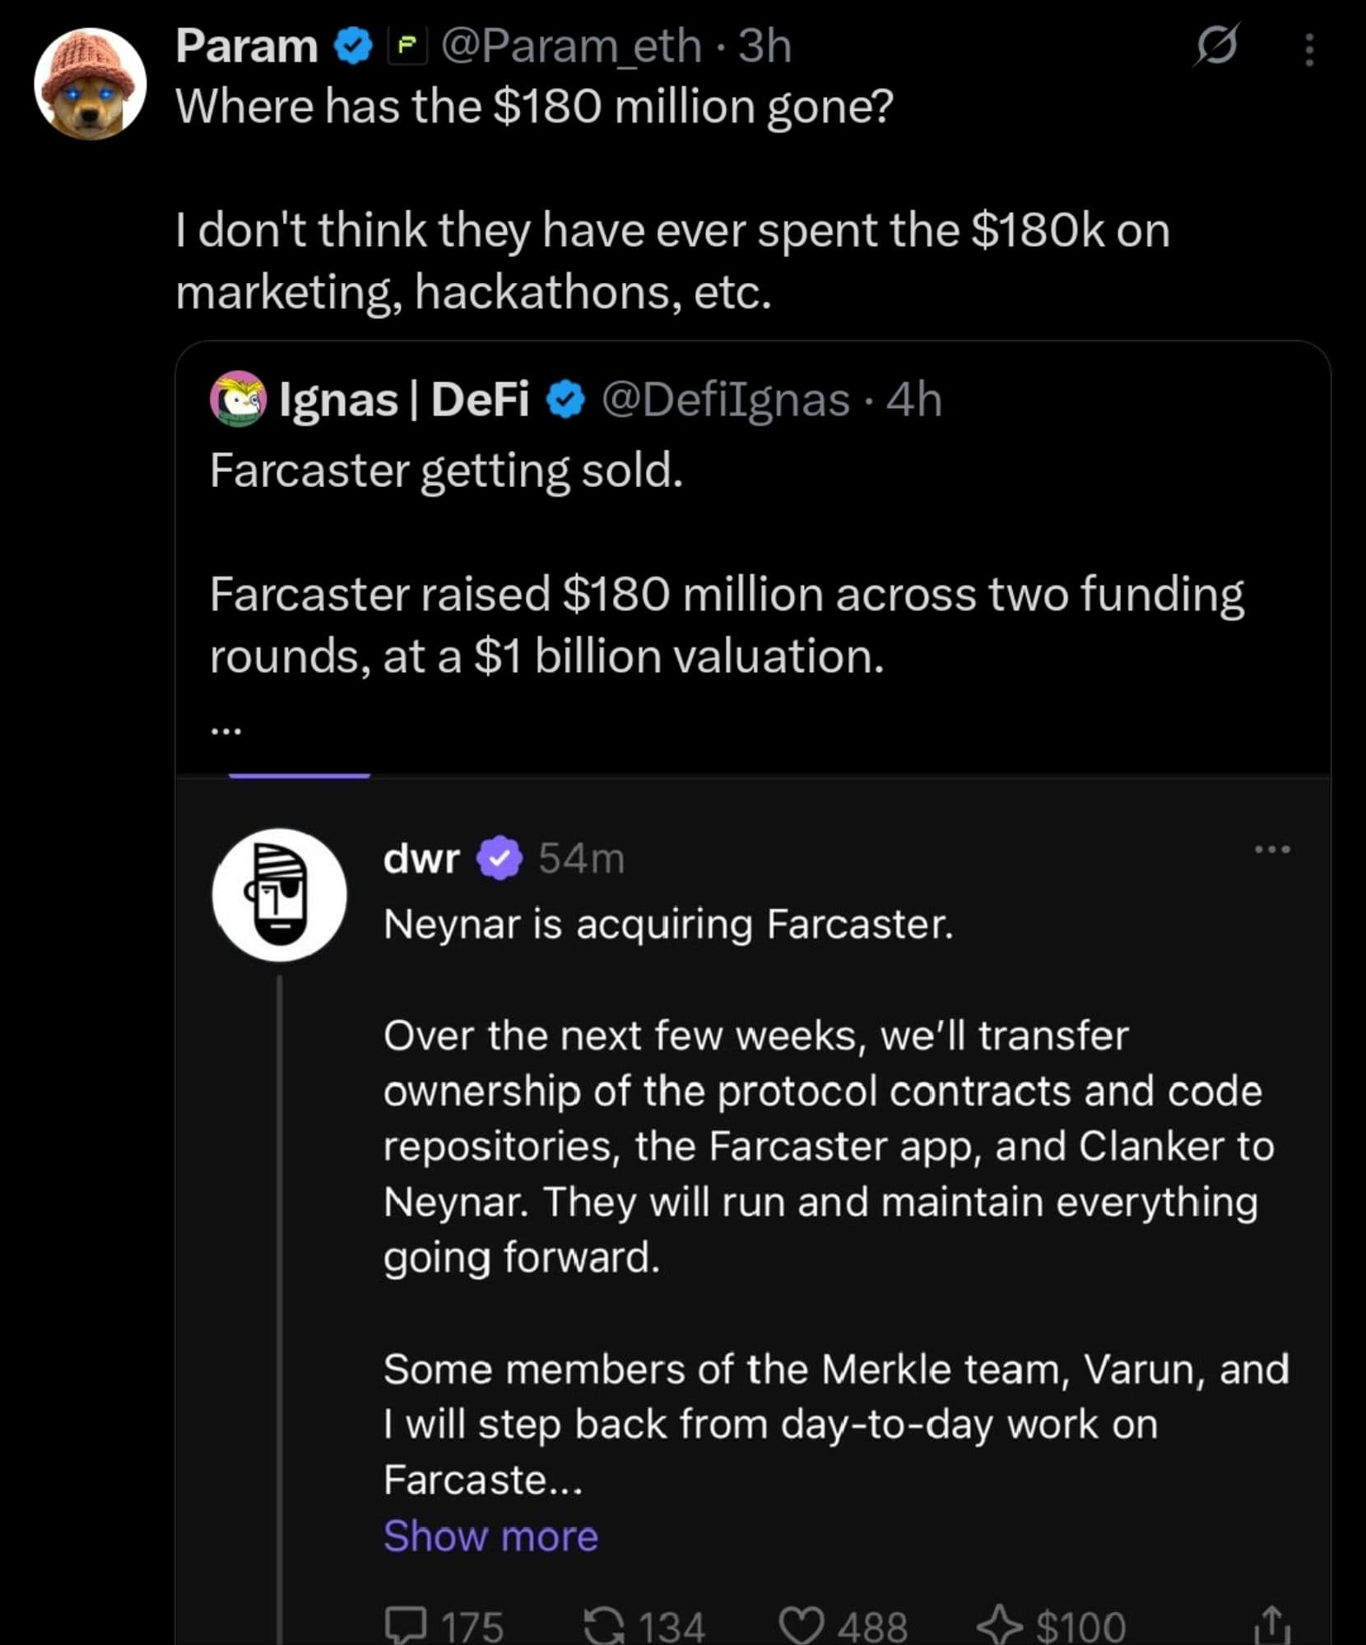This screenshot has width=1366, height=1645.
Task: Click Param's dog avatar picture
Action: coord(90,84)
